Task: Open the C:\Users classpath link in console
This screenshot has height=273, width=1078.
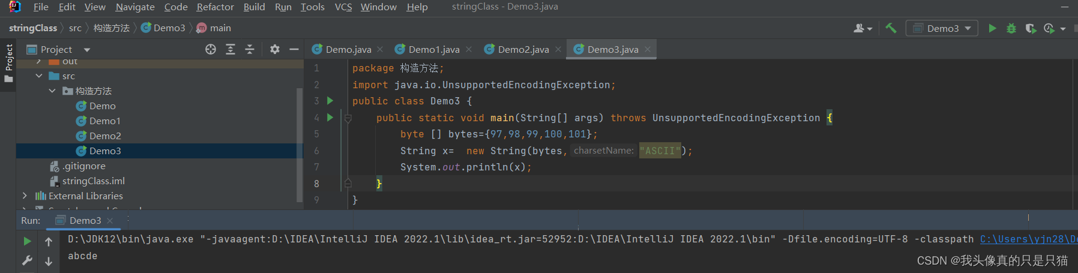Action: 1029,239
